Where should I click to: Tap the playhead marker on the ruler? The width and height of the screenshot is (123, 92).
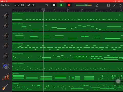tap(43, 10)
